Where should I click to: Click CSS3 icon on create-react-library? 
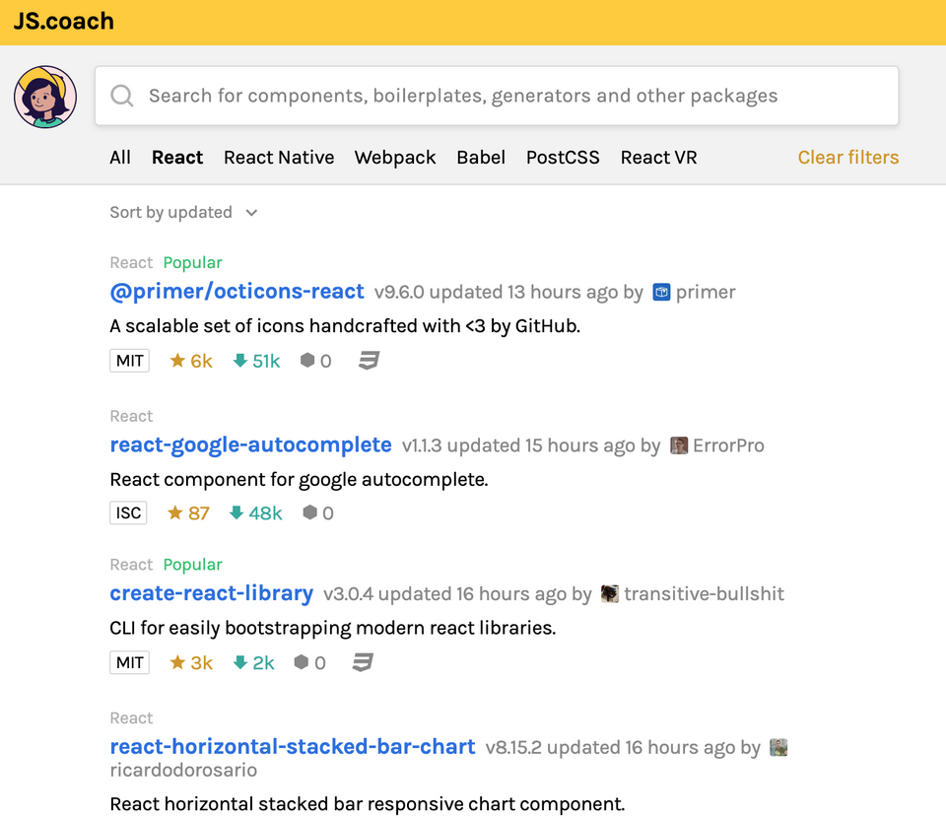pos(363,662)
